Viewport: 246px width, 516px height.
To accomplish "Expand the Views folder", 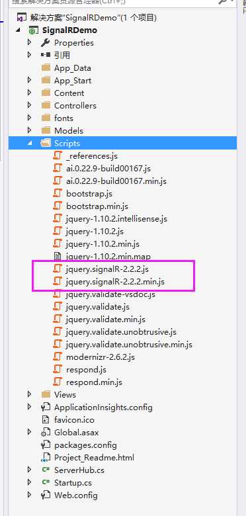I will click(30, 394).
